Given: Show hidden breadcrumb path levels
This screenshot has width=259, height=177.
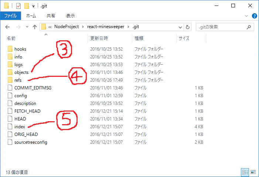Looking at the screenshot, I should 50,27.
